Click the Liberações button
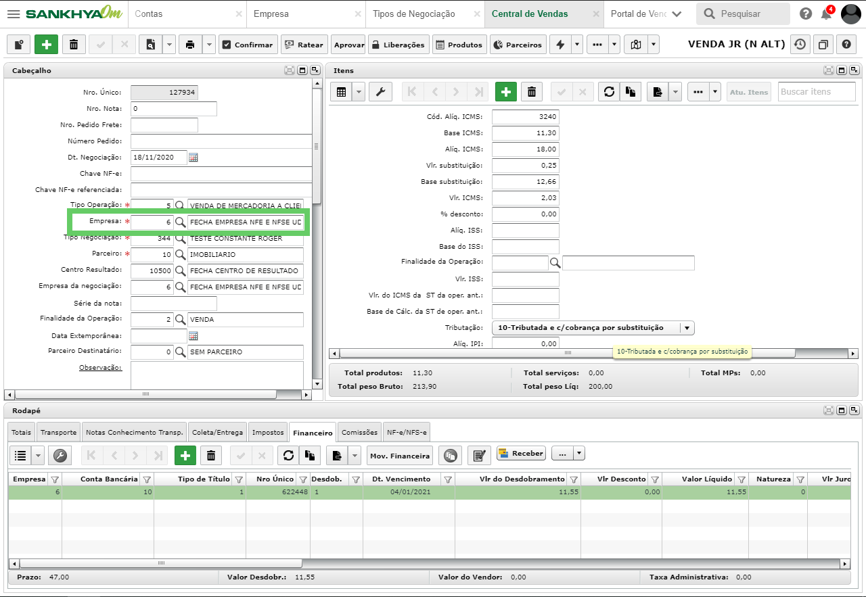Viewport: 866px width, 597px height. tap(398, 45)
